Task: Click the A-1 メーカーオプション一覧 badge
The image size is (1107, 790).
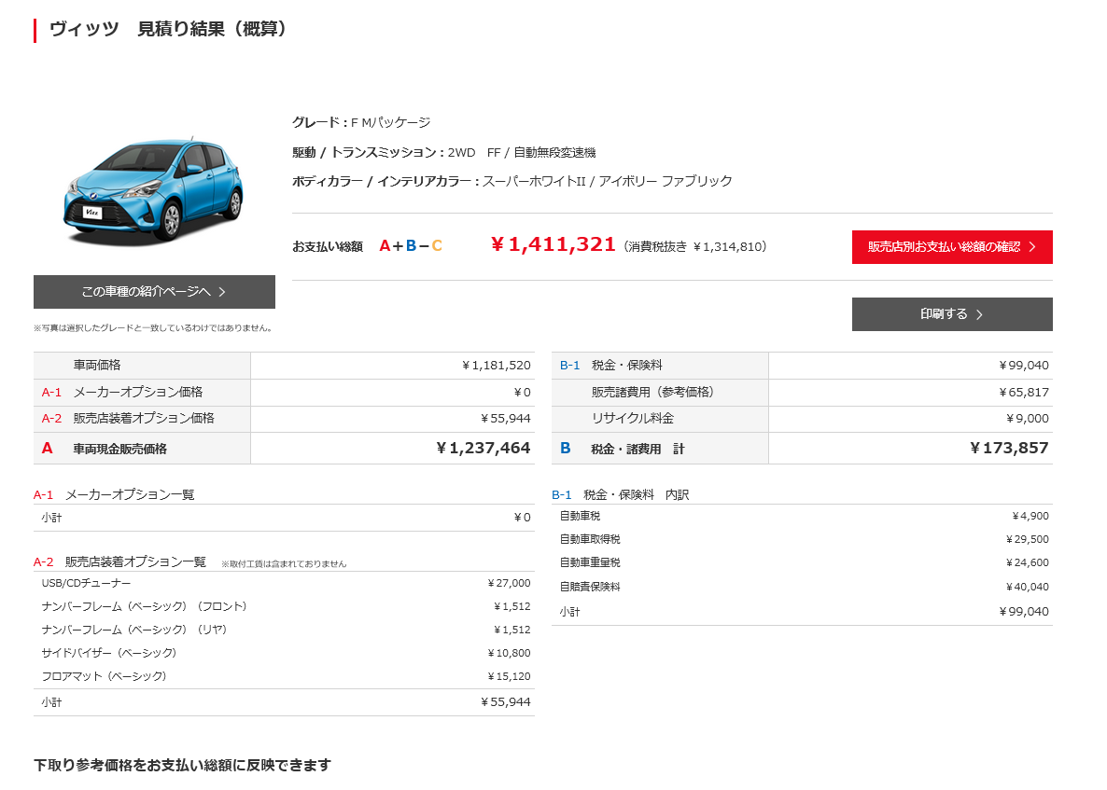Action: click(44, 495)
